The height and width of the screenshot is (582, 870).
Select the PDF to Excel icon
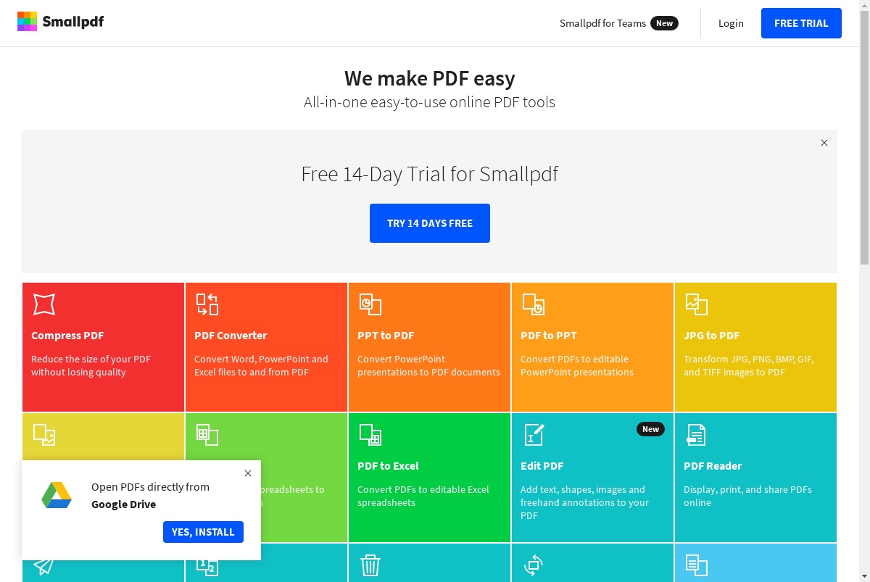(x=370, y=435)
